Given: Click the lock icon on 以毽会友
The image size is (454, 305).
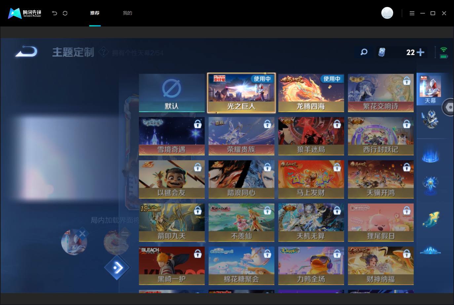Looking at the screenshot, I should 198,167.
